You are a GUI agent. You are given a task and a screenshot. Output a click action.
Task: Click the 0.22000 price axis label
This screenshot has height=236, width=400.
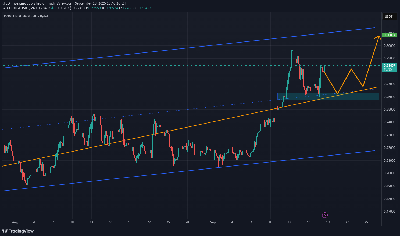389,148
